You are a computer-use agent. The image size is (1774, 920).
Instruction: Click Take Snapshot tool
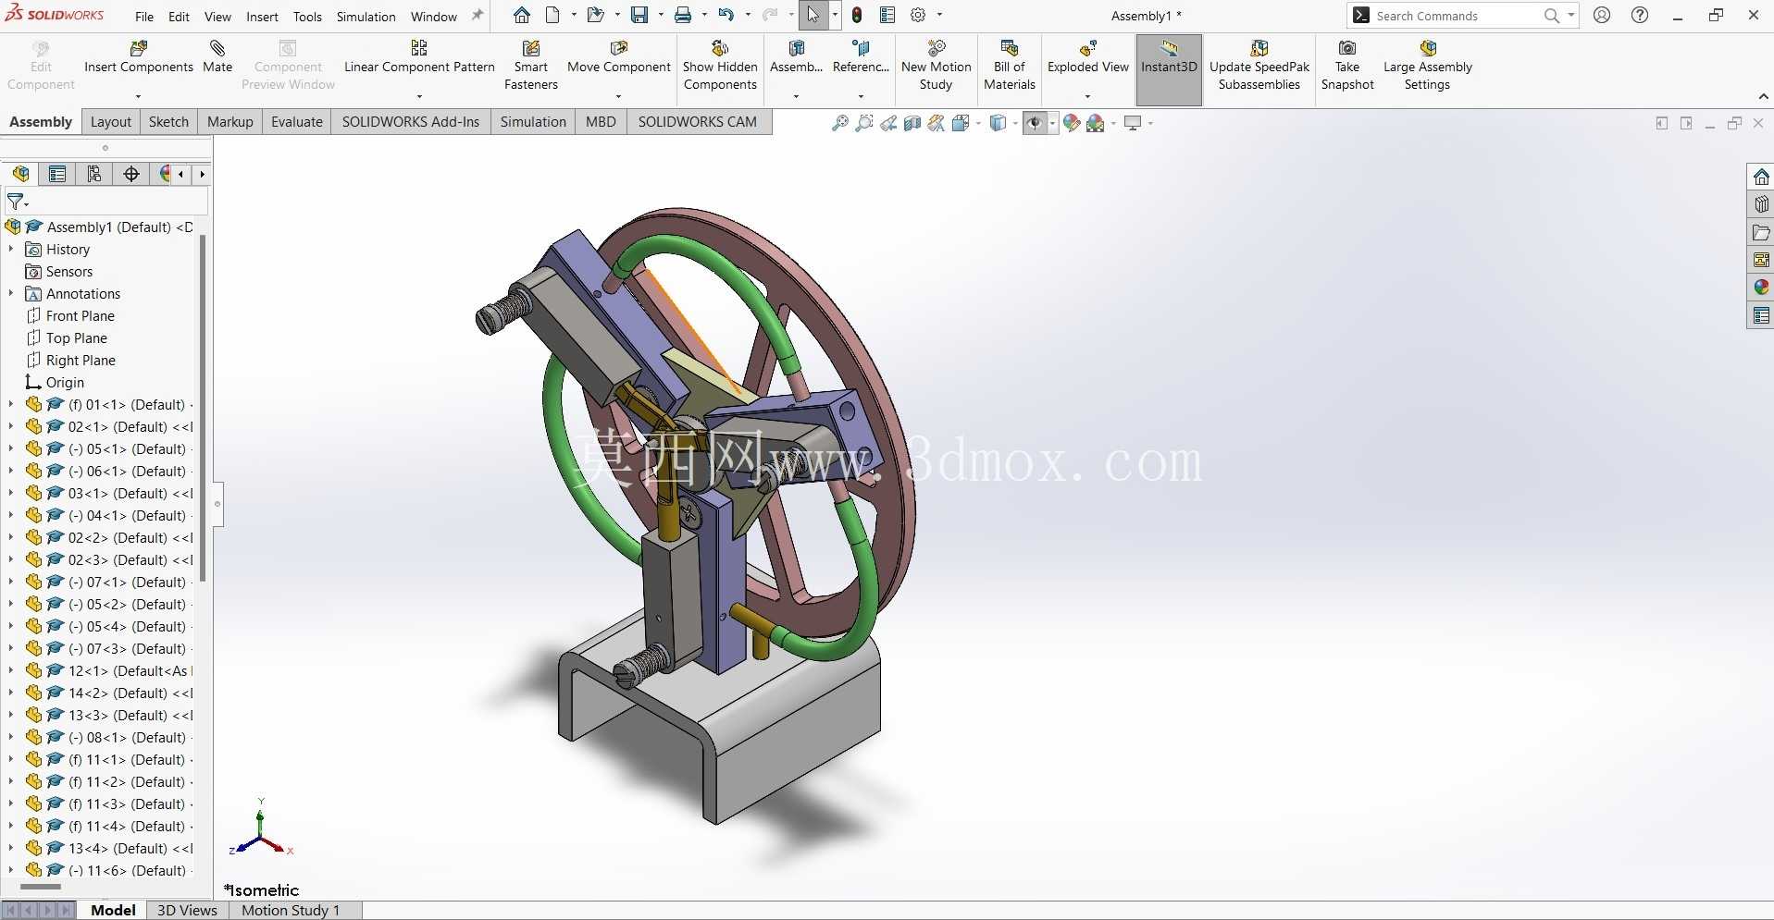1347,65
